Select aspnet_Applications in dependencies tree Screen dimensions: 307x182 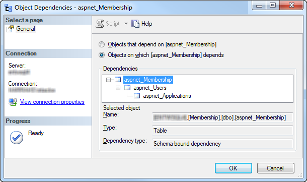coord(167,96)
